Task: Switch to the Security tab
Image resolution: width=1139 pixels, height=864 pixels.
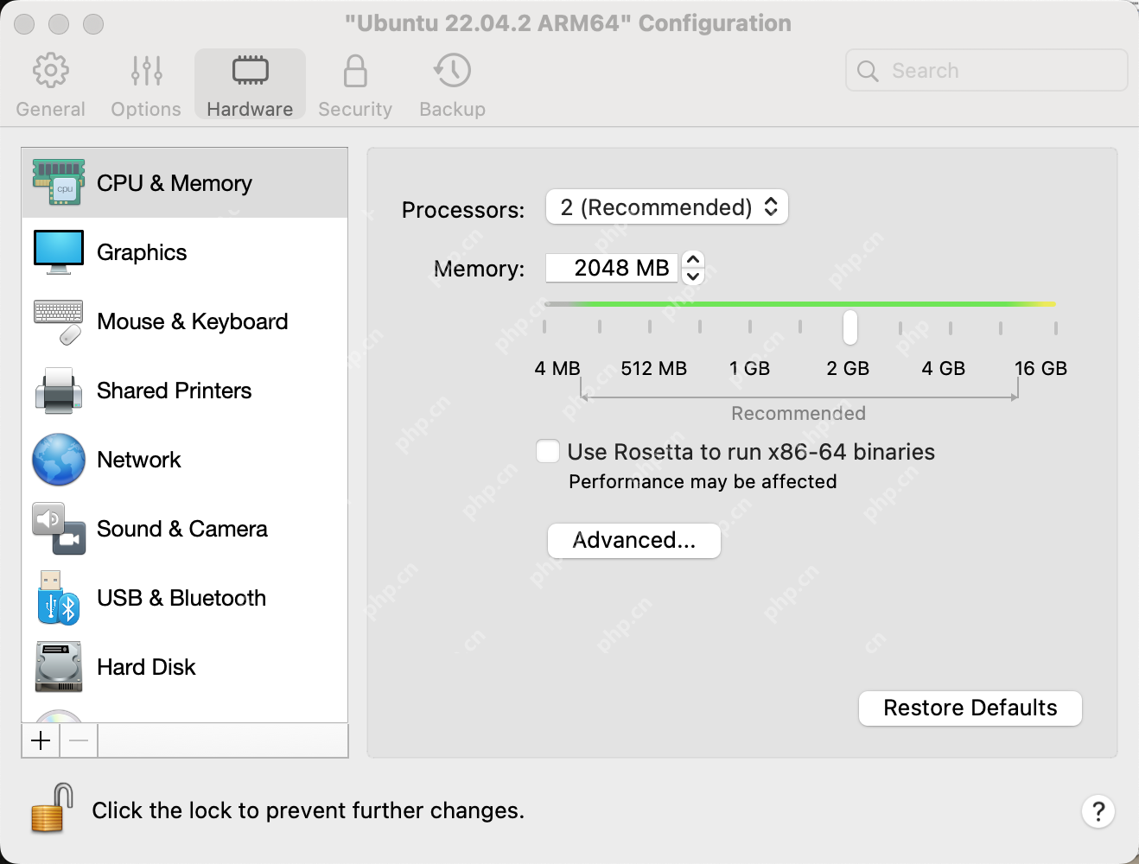Action: click(x=355, y=85)
